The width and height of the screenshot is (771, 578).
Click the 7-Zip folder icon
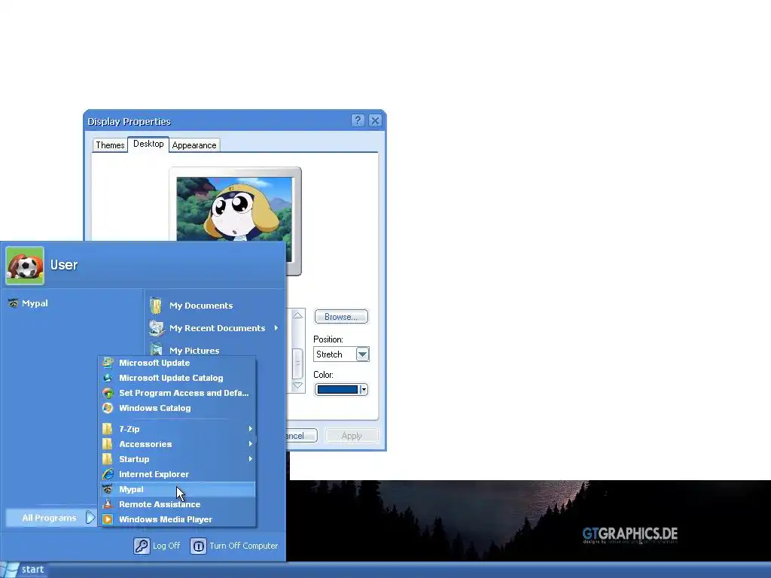[x=108, y=429]
